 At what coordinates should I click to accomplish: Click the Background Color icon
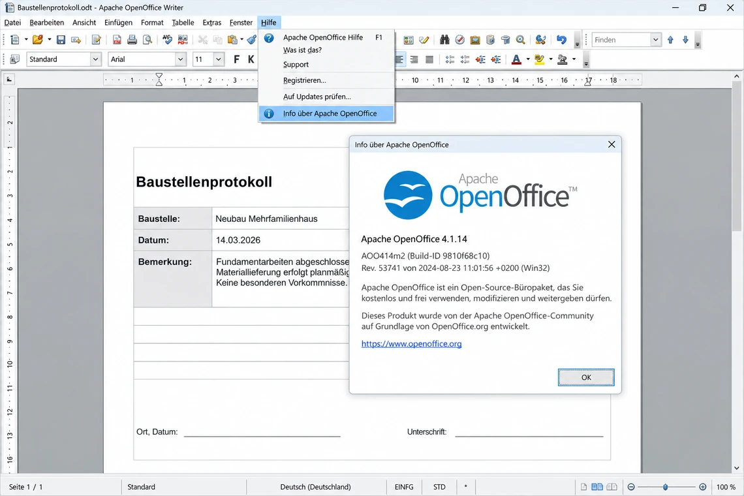point(563,59)
